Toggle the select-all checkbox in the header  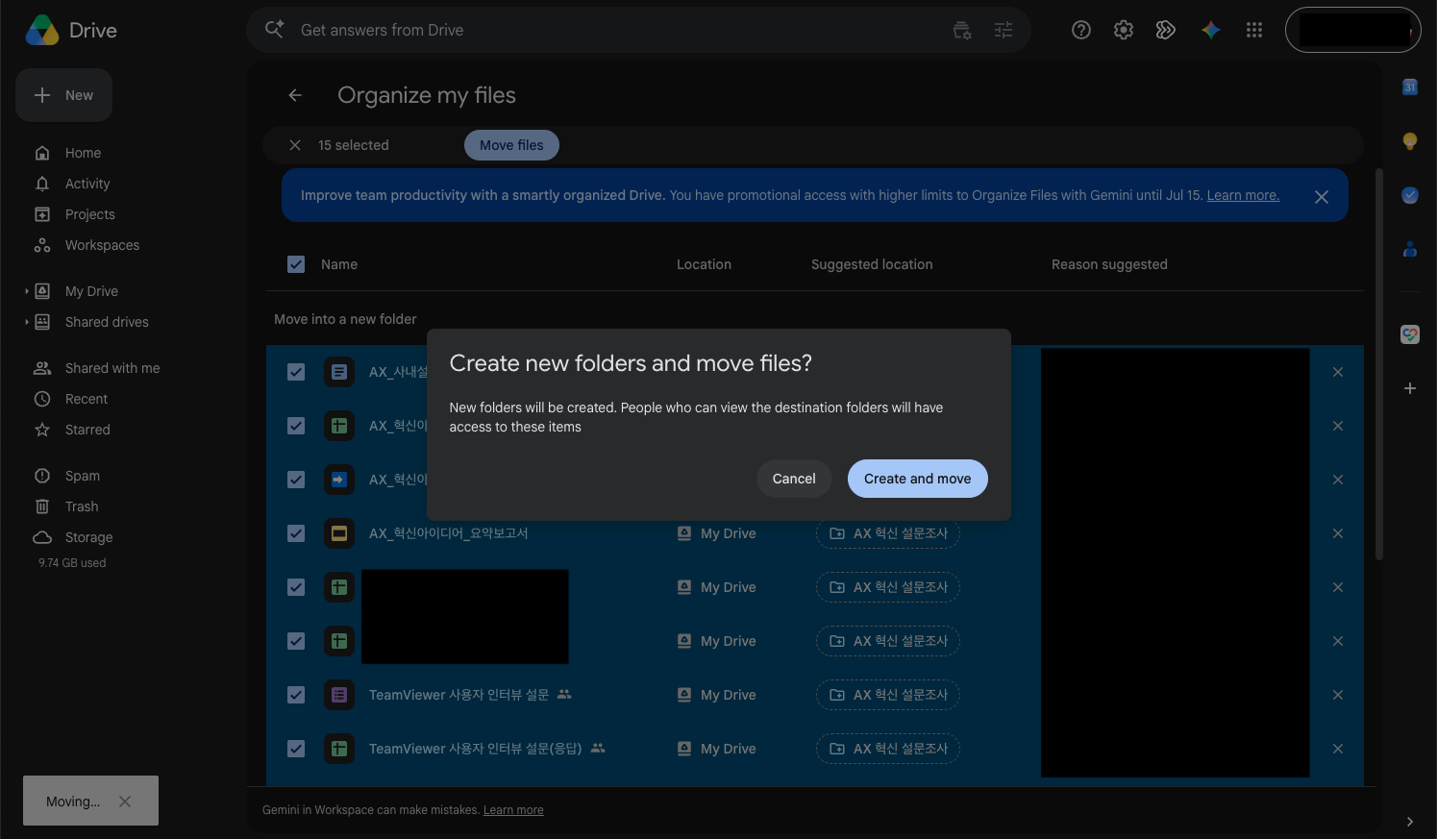click(296, 264)
